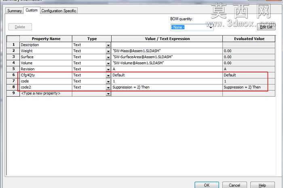Click evaluated value 0.00 for Weight
This screenshot has width=283, height=188.
coord(249,51)
